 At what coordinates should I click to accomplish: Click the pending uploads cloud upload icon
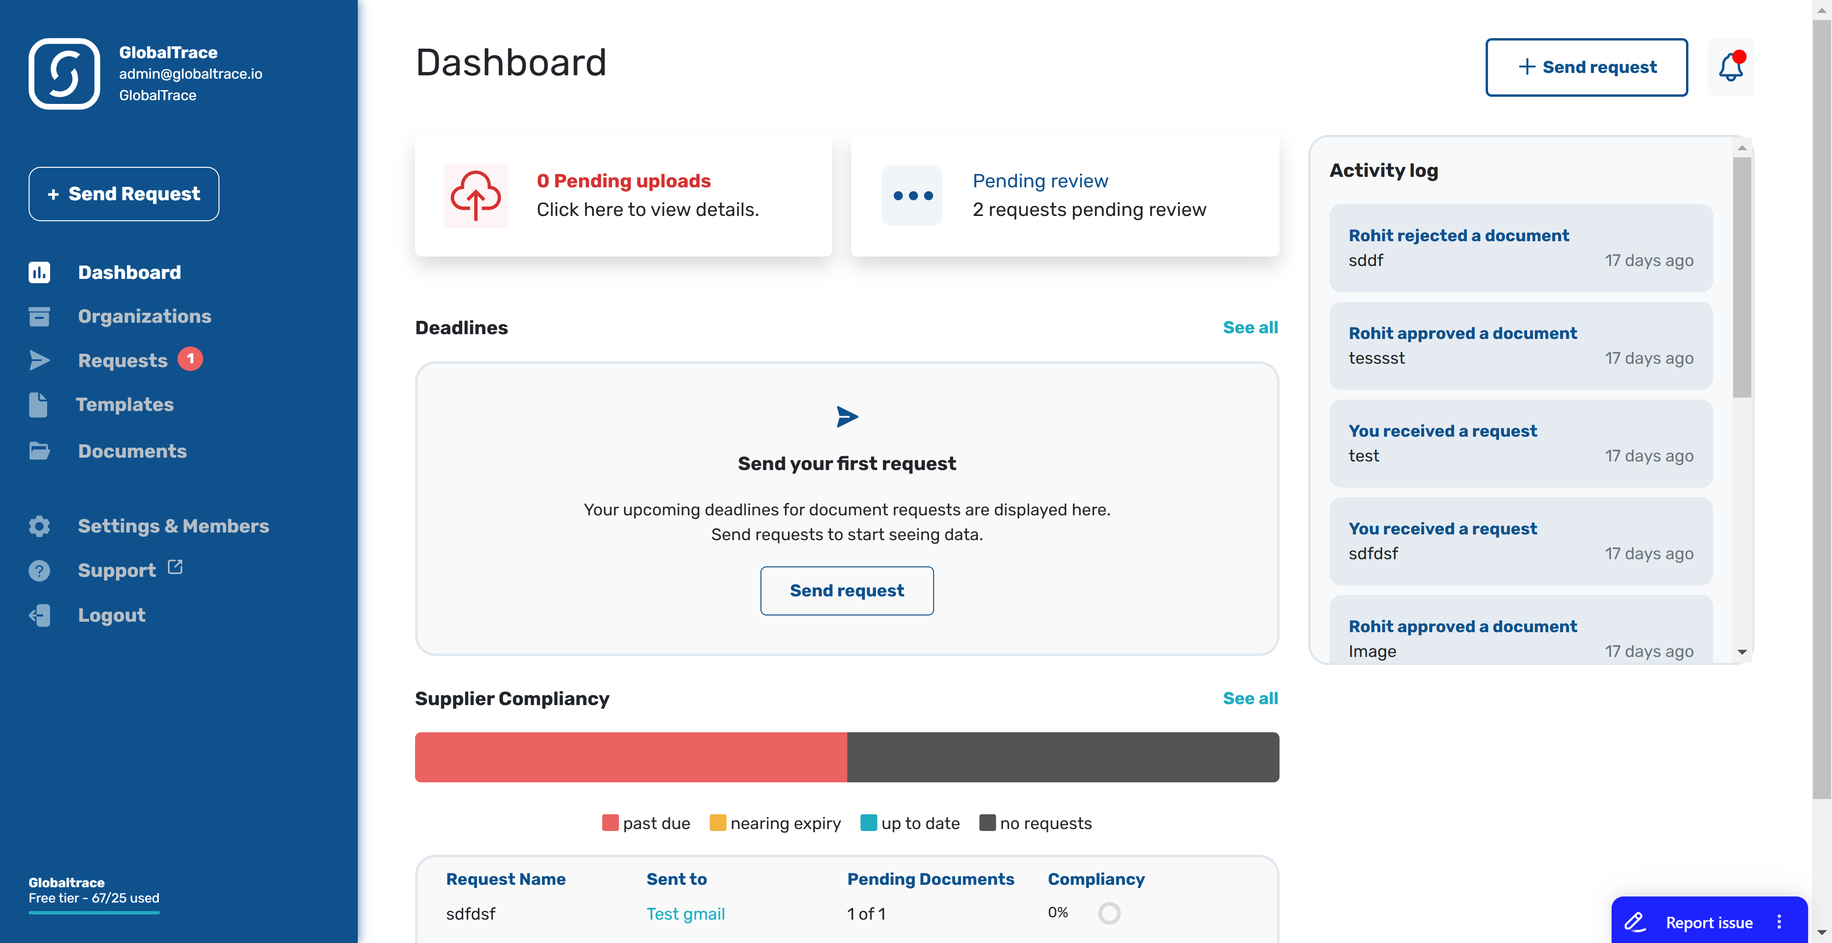click(477, 195)
